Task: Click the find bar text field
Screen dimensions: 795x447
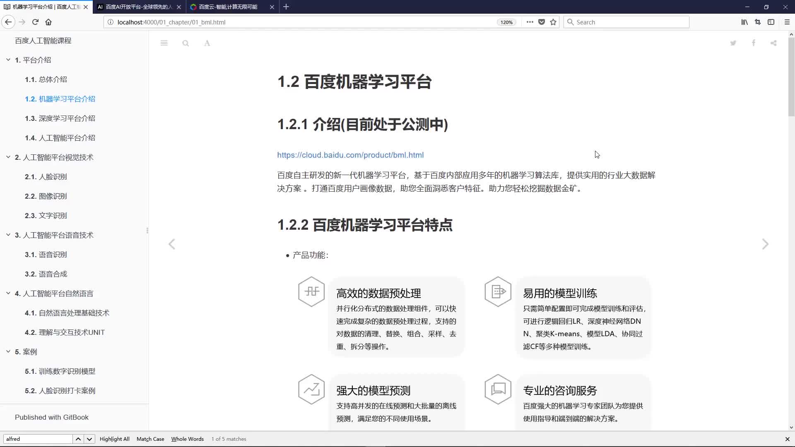Action: point(38,439)
